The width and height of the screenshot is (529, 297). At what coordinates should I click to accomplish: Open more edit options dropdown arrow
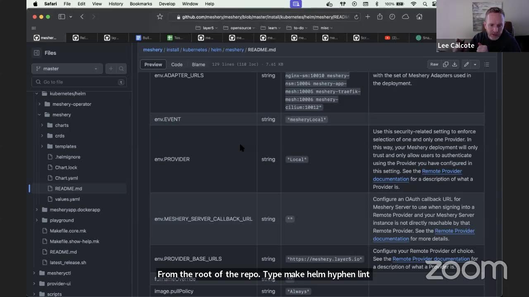(475, 64)
